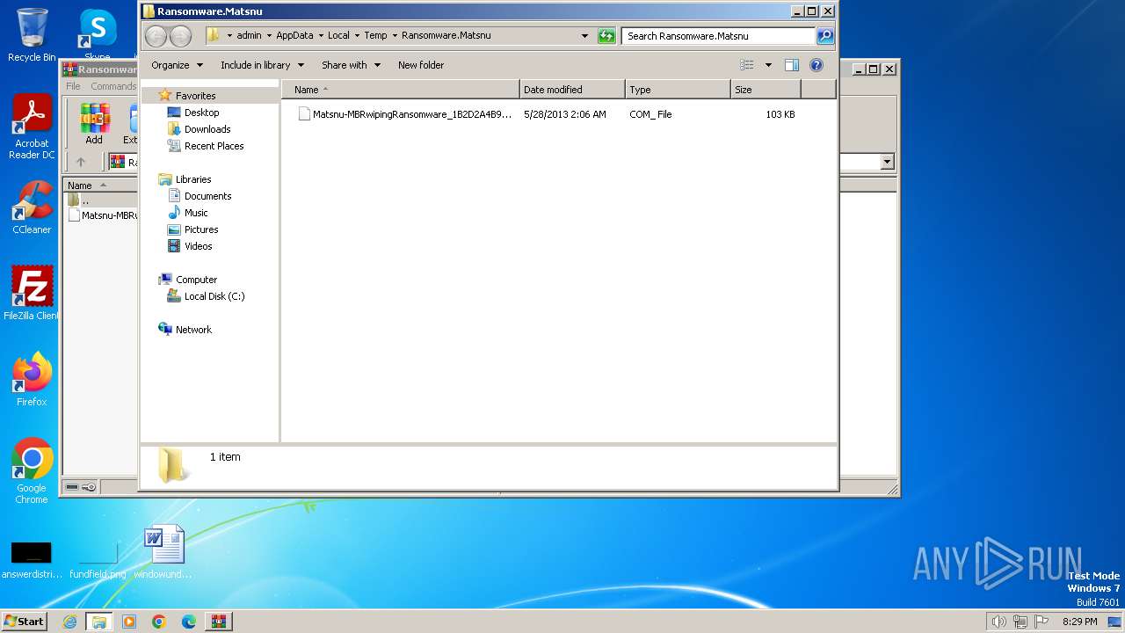
Task: Change your view icon in Explorer
Action: point(747,65)
